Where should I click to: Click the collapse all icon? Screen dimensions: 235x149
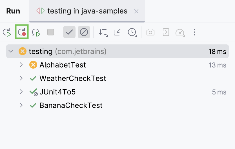pos(117,32)
